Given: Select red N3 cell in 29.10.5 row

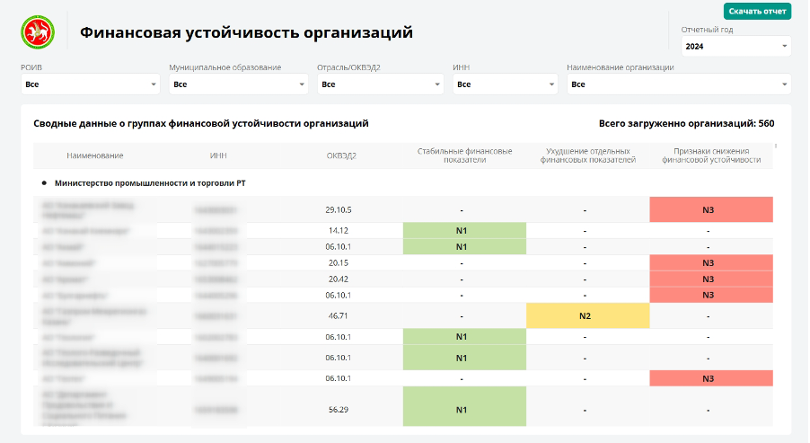Looking at the screenshot, I should click(711, 210).
